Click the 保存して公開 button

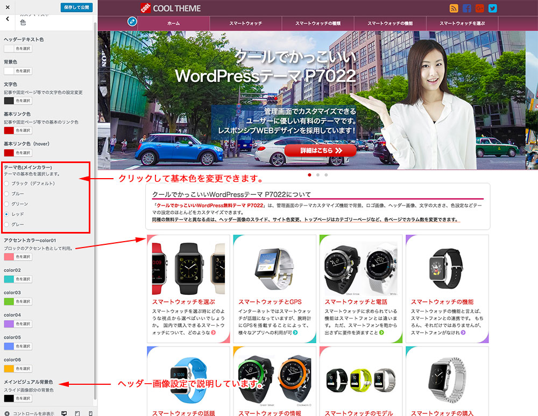[76, 7]
